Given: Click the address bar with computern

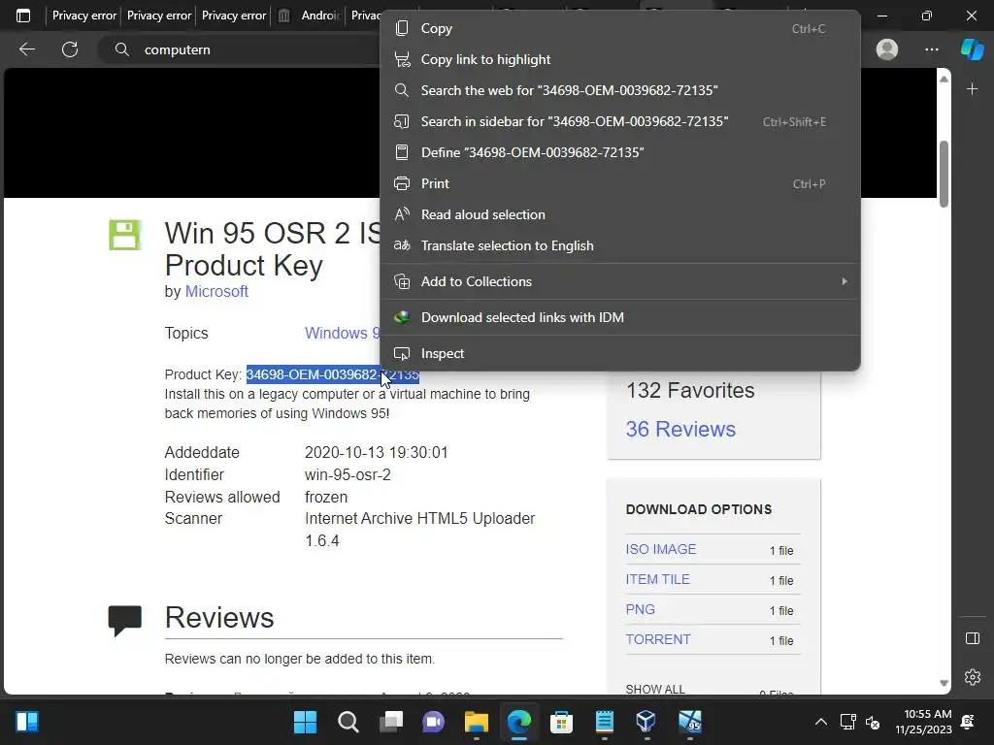Looking at the screenshot, I should point(241,49).
